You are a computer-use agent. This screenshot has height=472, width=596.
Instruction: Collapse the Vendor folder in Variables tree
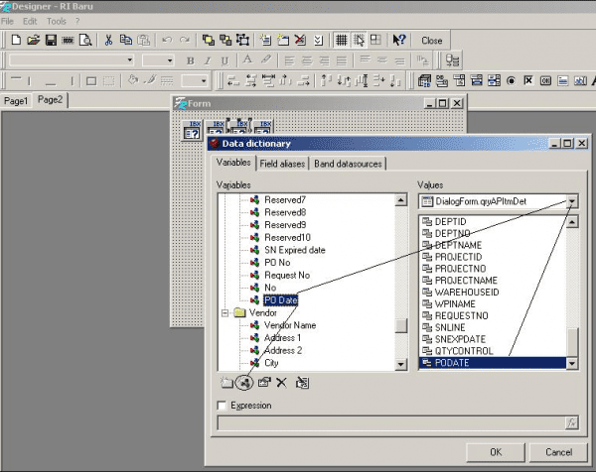point(224,313)
